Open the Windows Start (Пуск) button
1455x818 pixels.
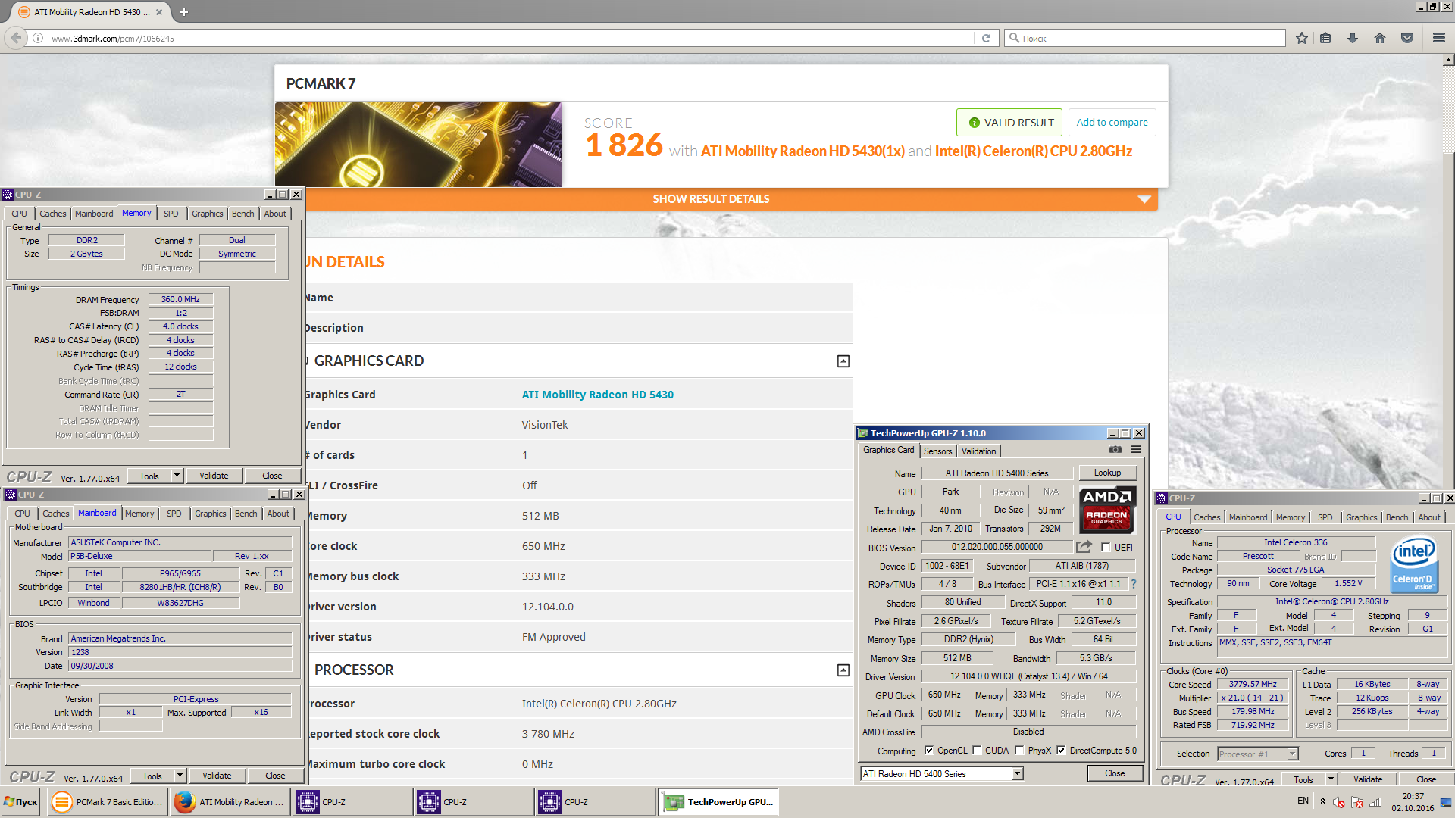tap(20, 802)
